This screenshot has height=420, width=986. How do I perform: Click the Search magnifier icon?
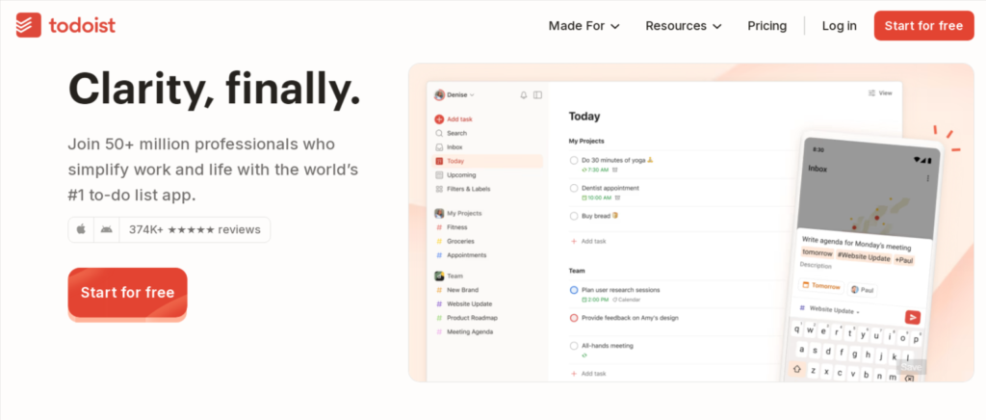pos(439,133)
